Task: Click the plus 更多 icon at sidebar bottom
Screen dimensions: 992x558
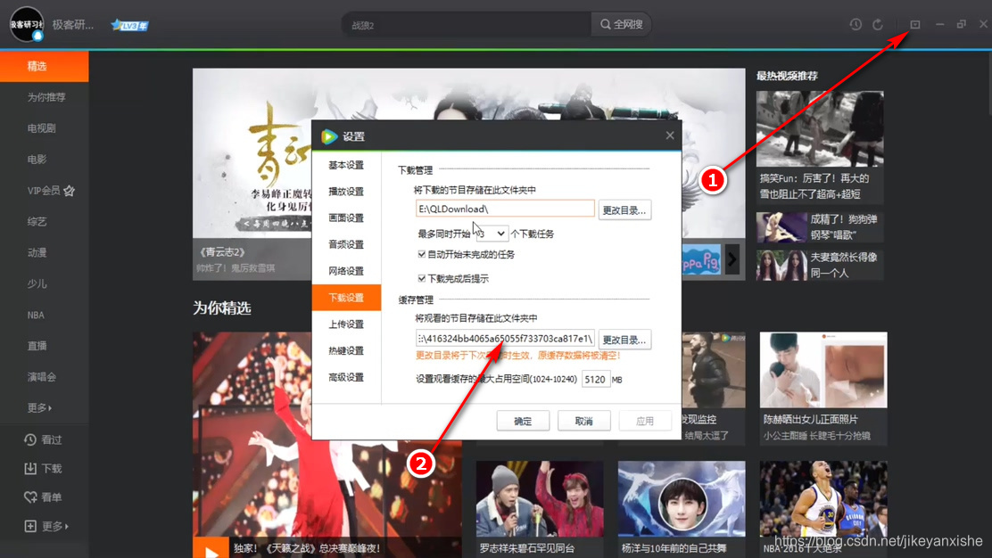Action: click(x=29, y=526)
